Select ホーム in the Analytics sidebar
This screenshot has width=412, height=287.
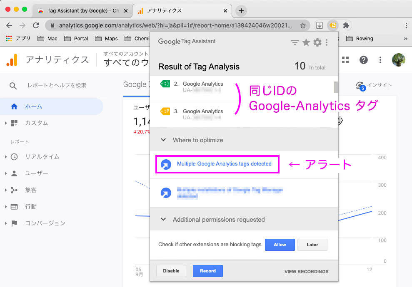click(x=52, y=106)
